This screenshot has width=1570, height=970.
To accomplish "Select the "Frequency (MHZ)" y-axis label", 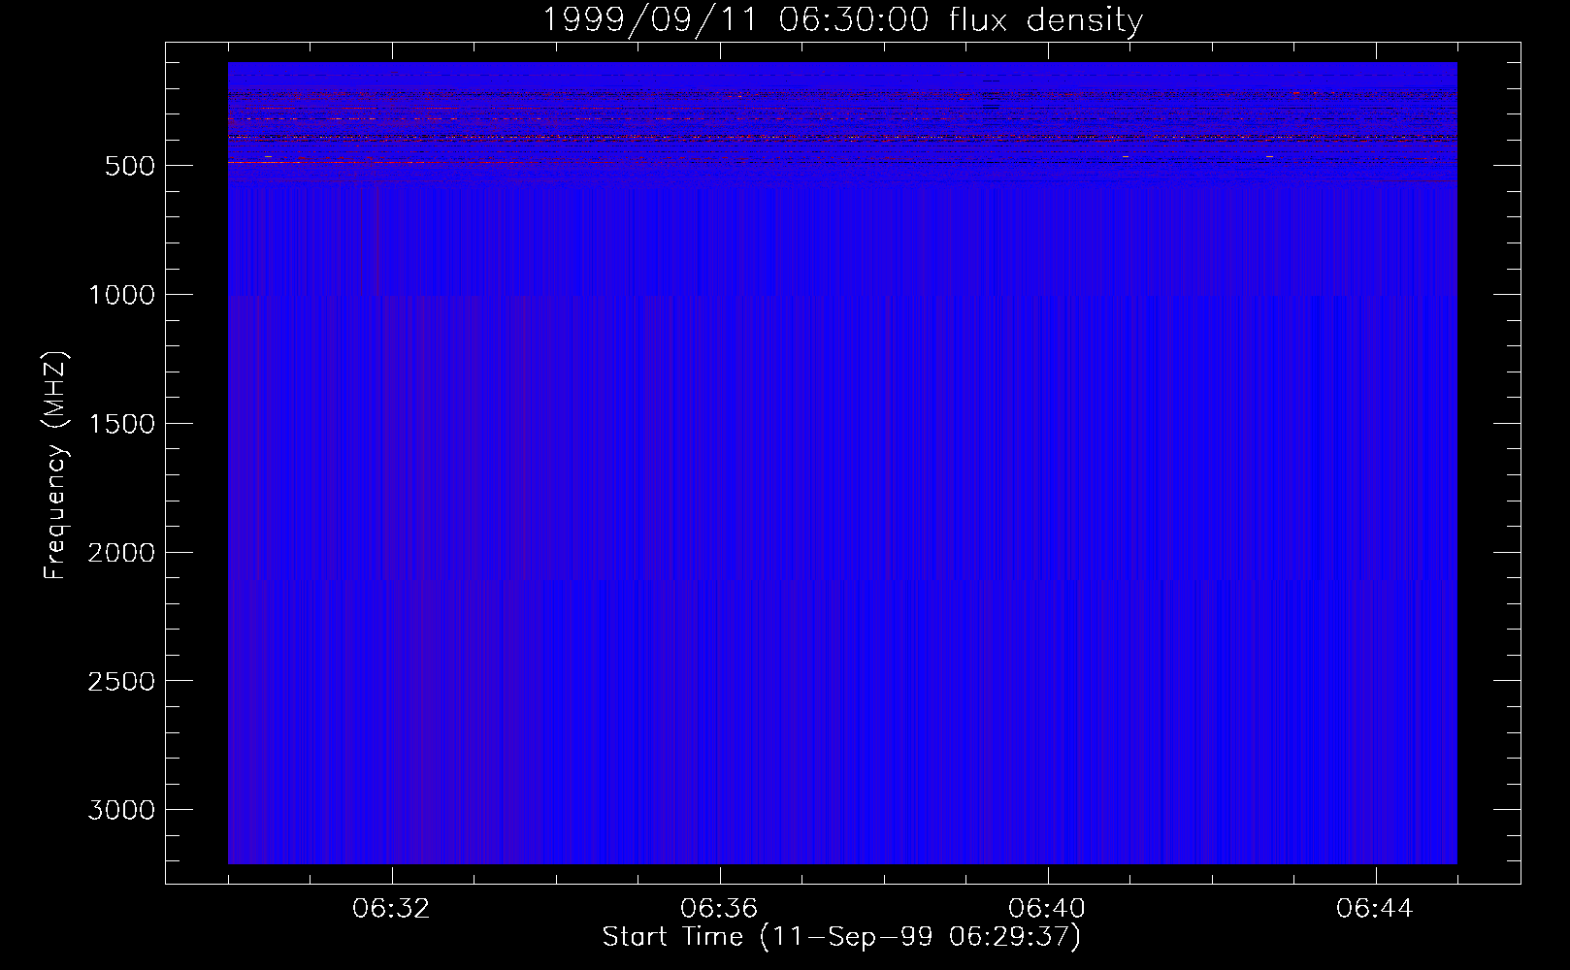I will [55, 465].
